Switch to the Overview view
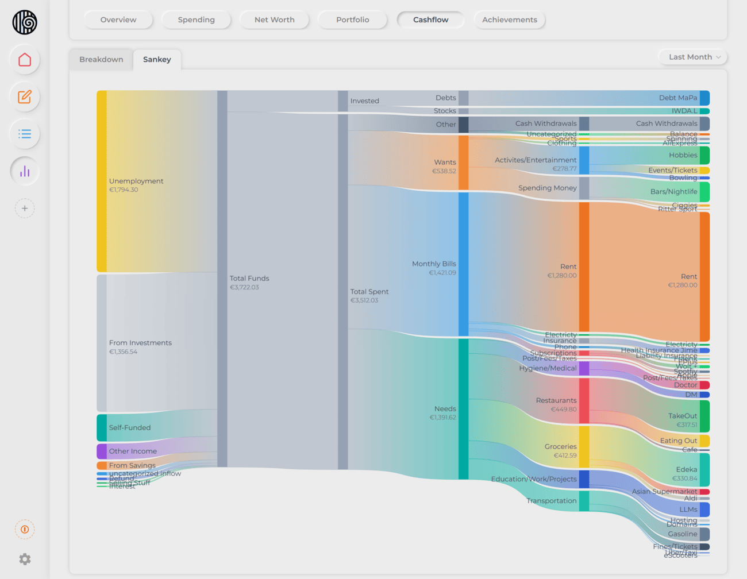Viewport: 747px width, 579px height. pos(118,20)
